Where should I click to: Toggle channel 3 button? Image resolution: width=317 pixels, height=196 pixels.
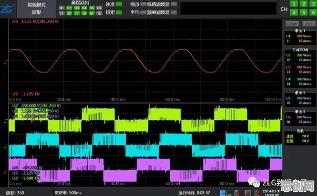pyautogui.click(x=313, y=4)
